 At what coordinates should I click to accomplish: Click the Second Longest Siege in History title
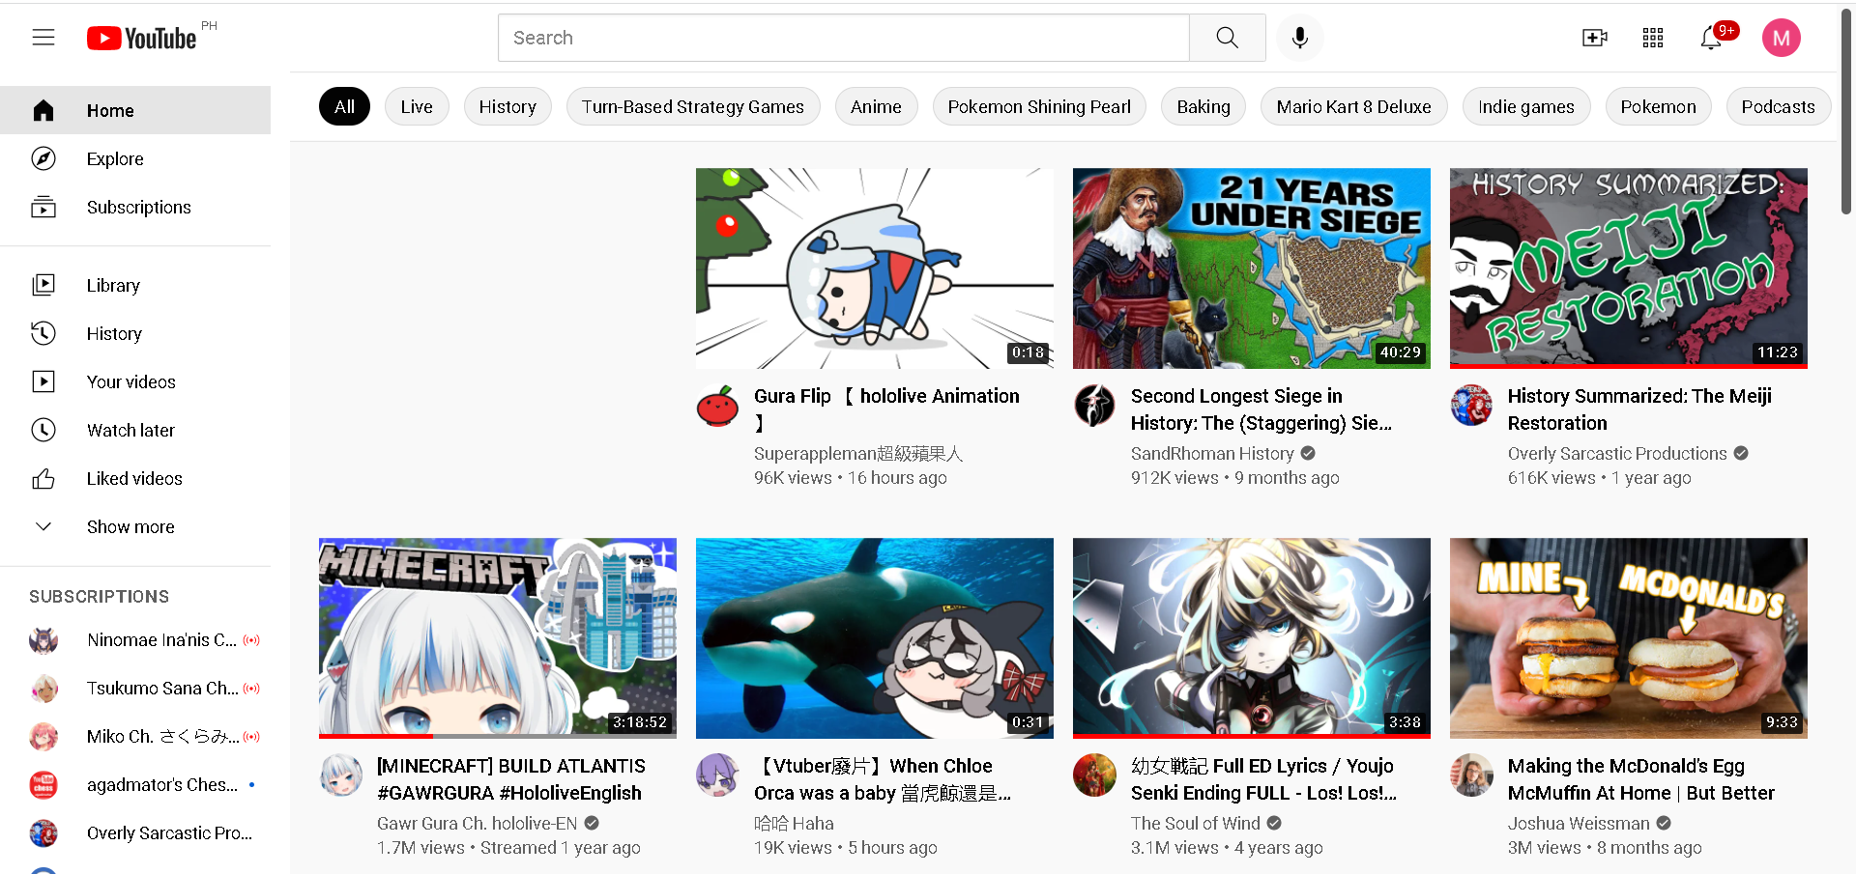click(1261, 409)
